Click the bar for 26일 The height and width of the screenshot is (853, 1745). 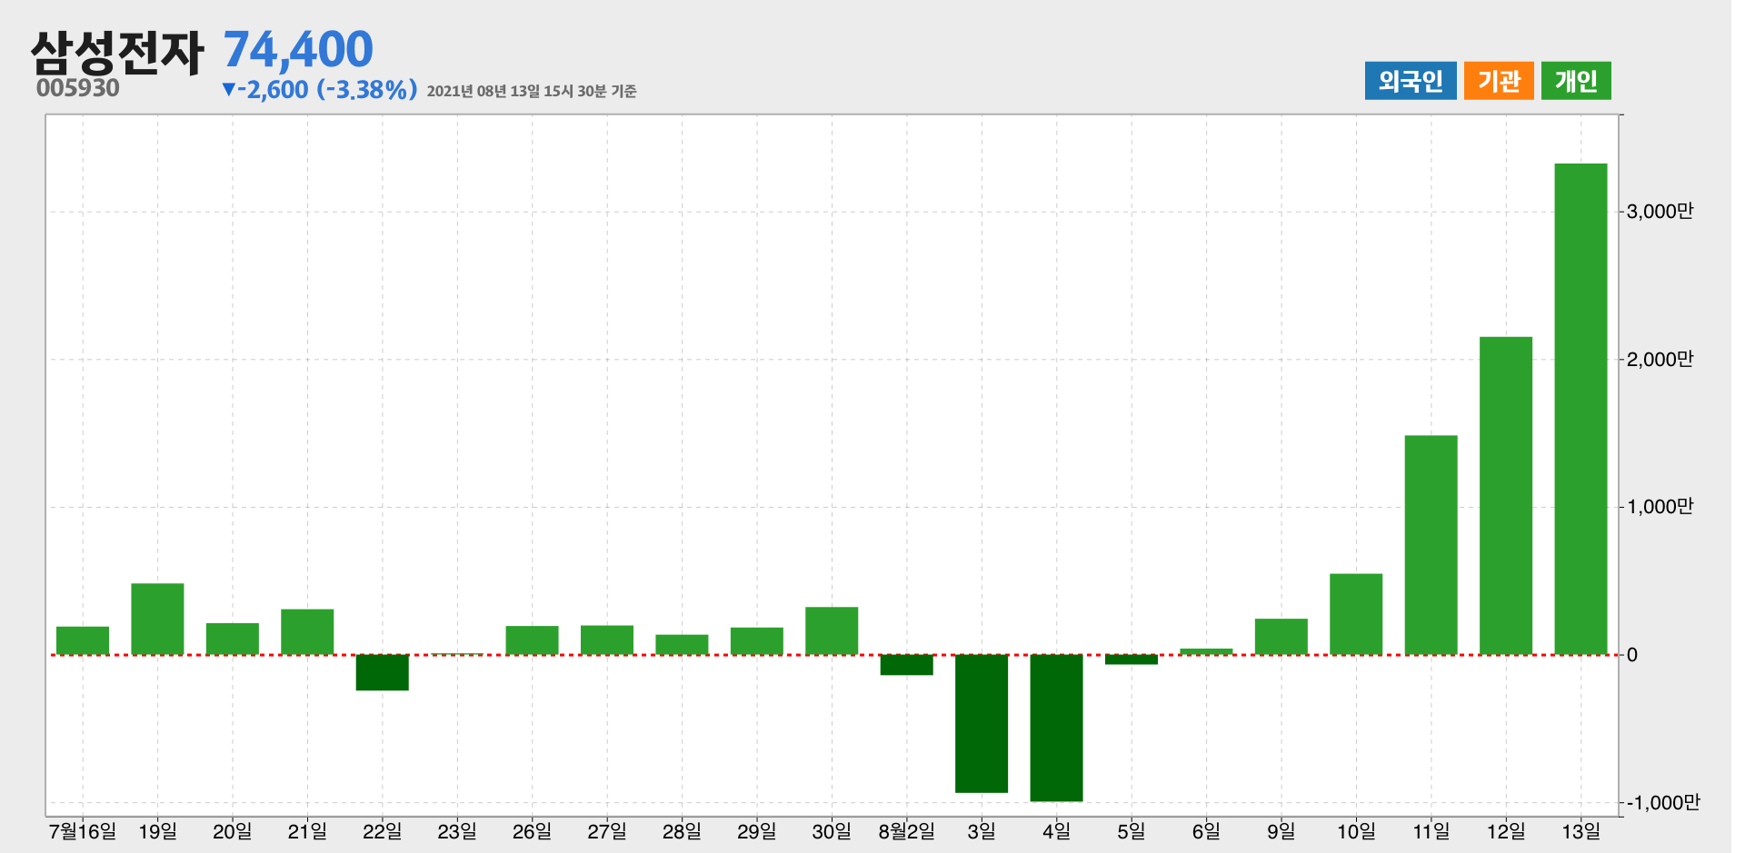click(533, 640)
